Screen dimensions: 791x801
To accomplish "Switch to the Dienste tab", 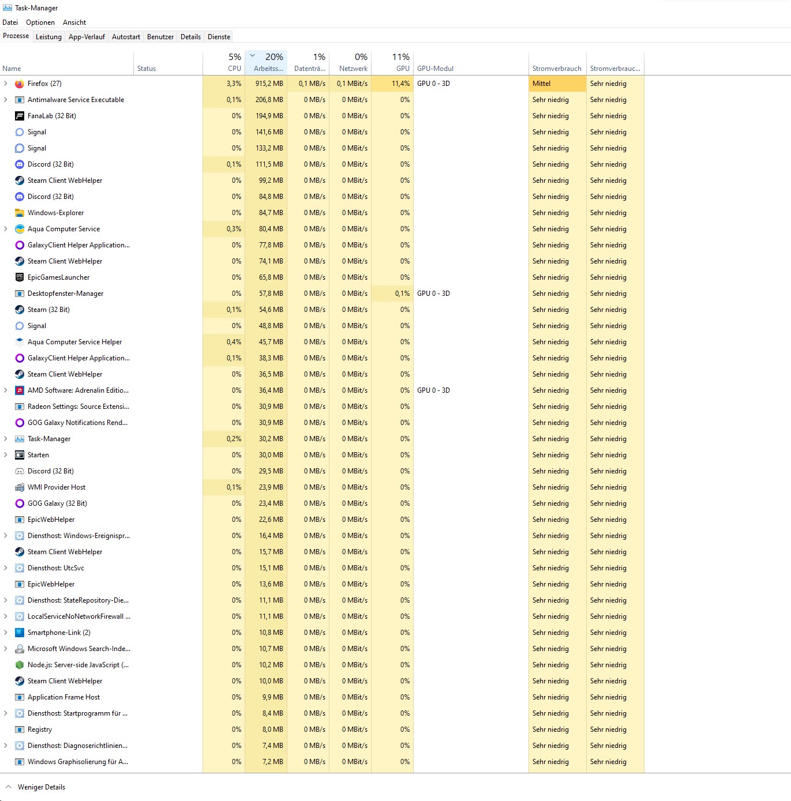I will (219, 37).
